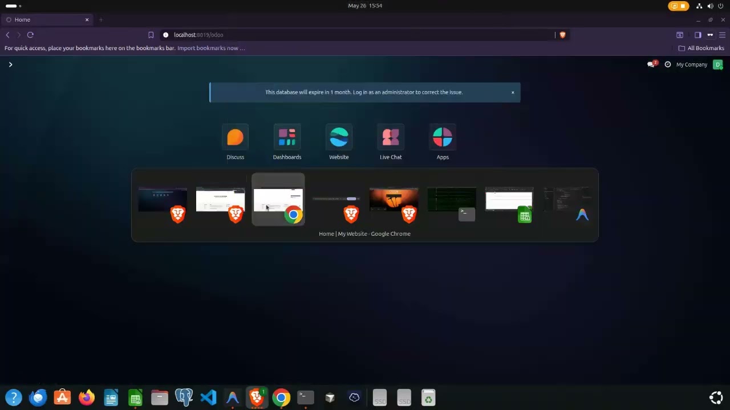Switch to the blue A-logo app window thumbnail
Screen dimensions: 730x410
pyautogui.click(x=567, y=200)
